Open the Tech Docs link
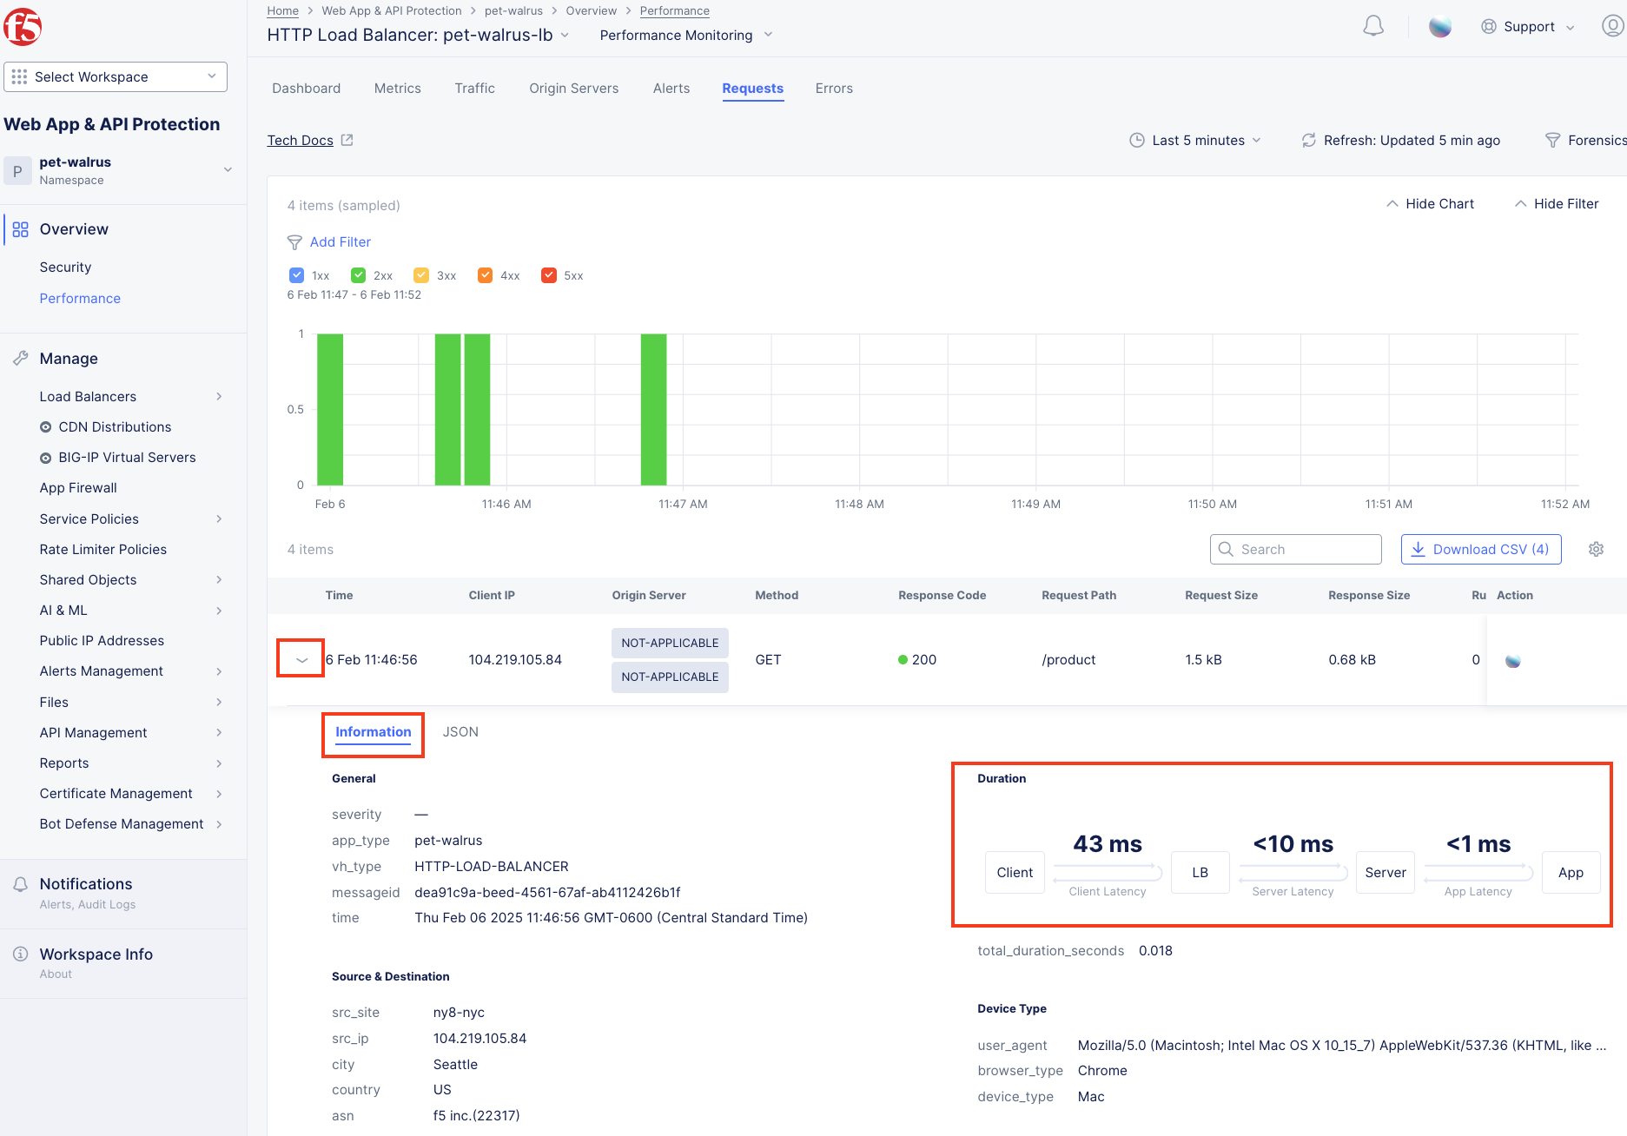 tap(300, 140)
